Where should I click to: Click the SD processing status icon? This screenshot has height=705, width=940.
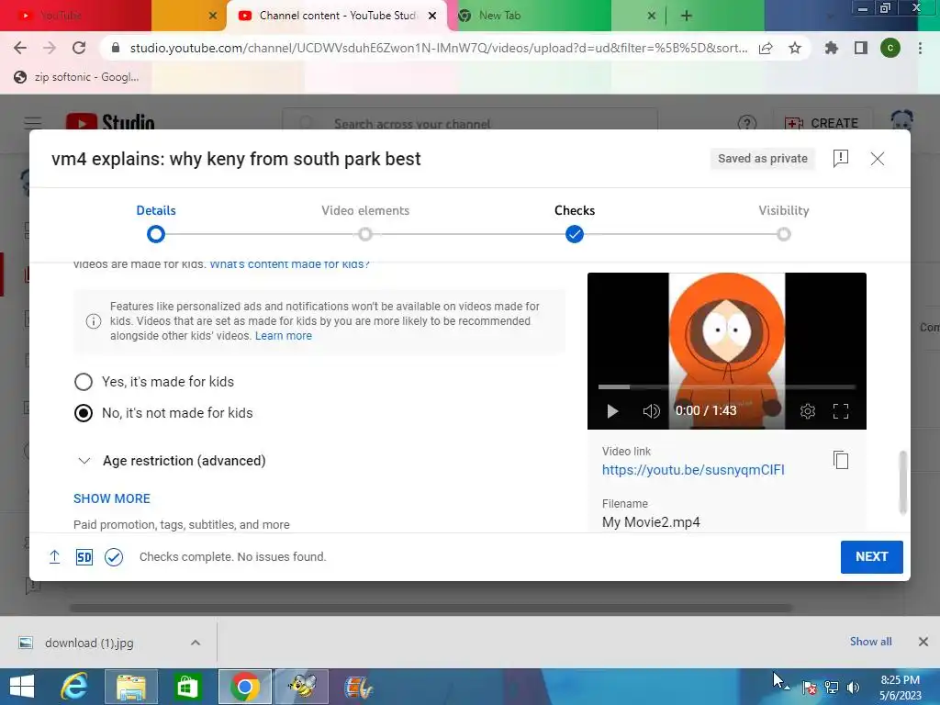click(x=84, y=557)
